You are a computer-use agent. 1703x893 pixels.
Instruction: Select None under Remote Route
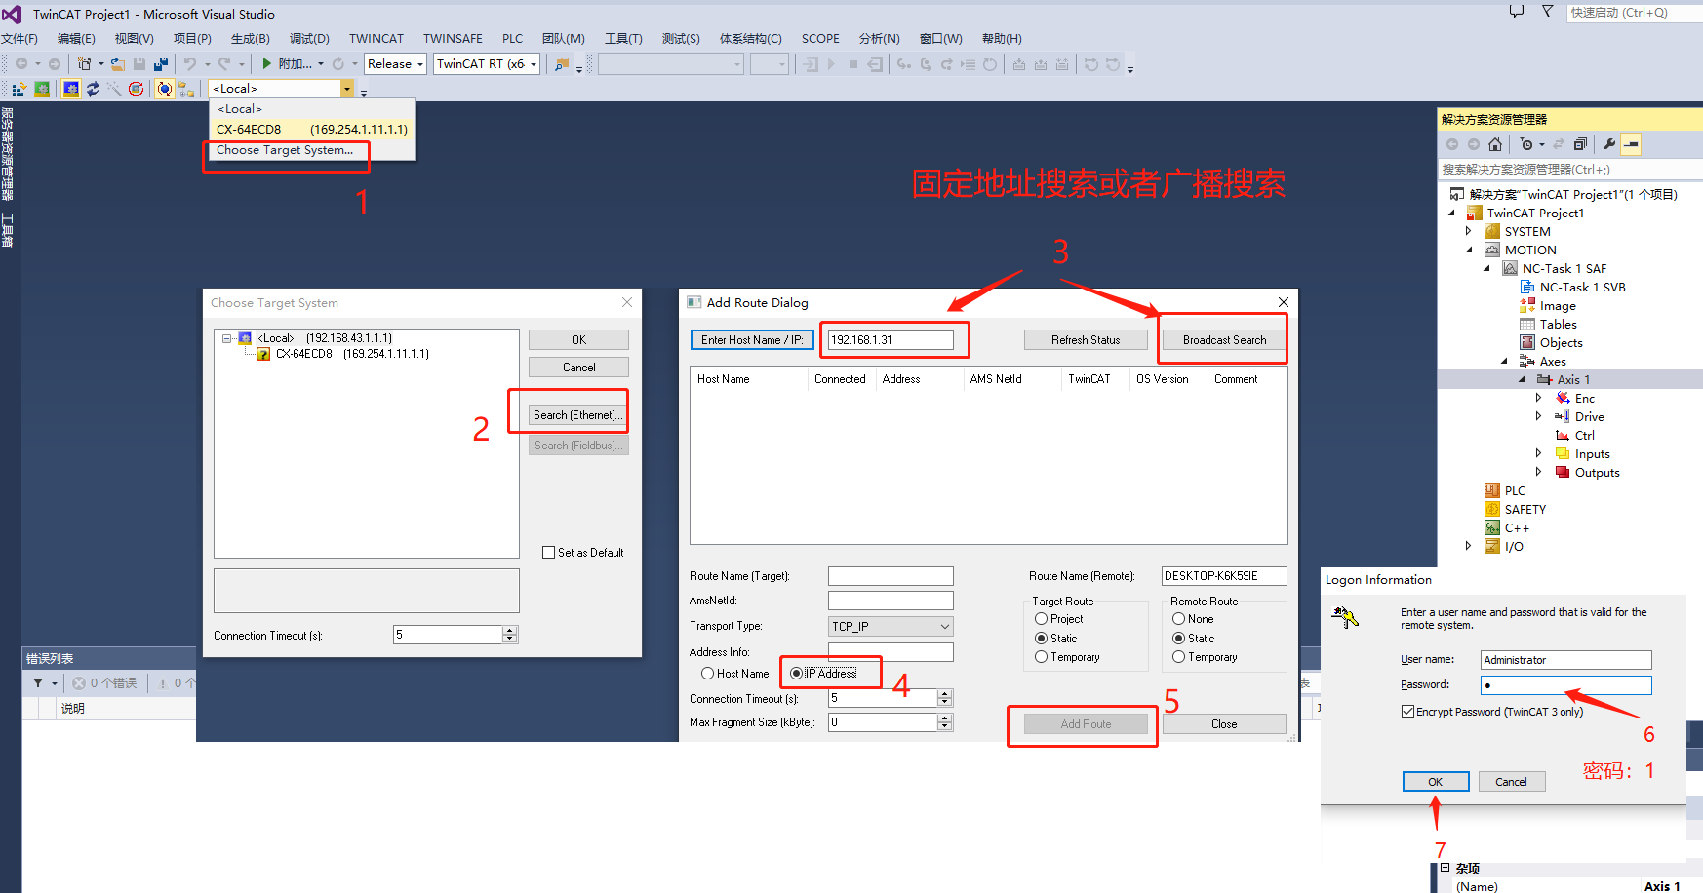[x=1178, y=619]
